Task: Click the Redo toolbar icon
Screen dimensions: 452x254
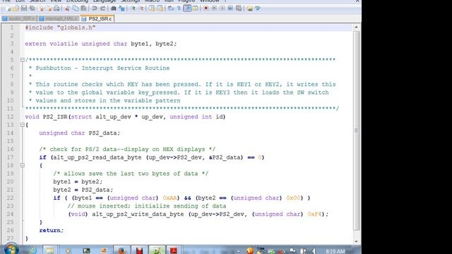Action: pyautogui.click(x=102, y=8)
